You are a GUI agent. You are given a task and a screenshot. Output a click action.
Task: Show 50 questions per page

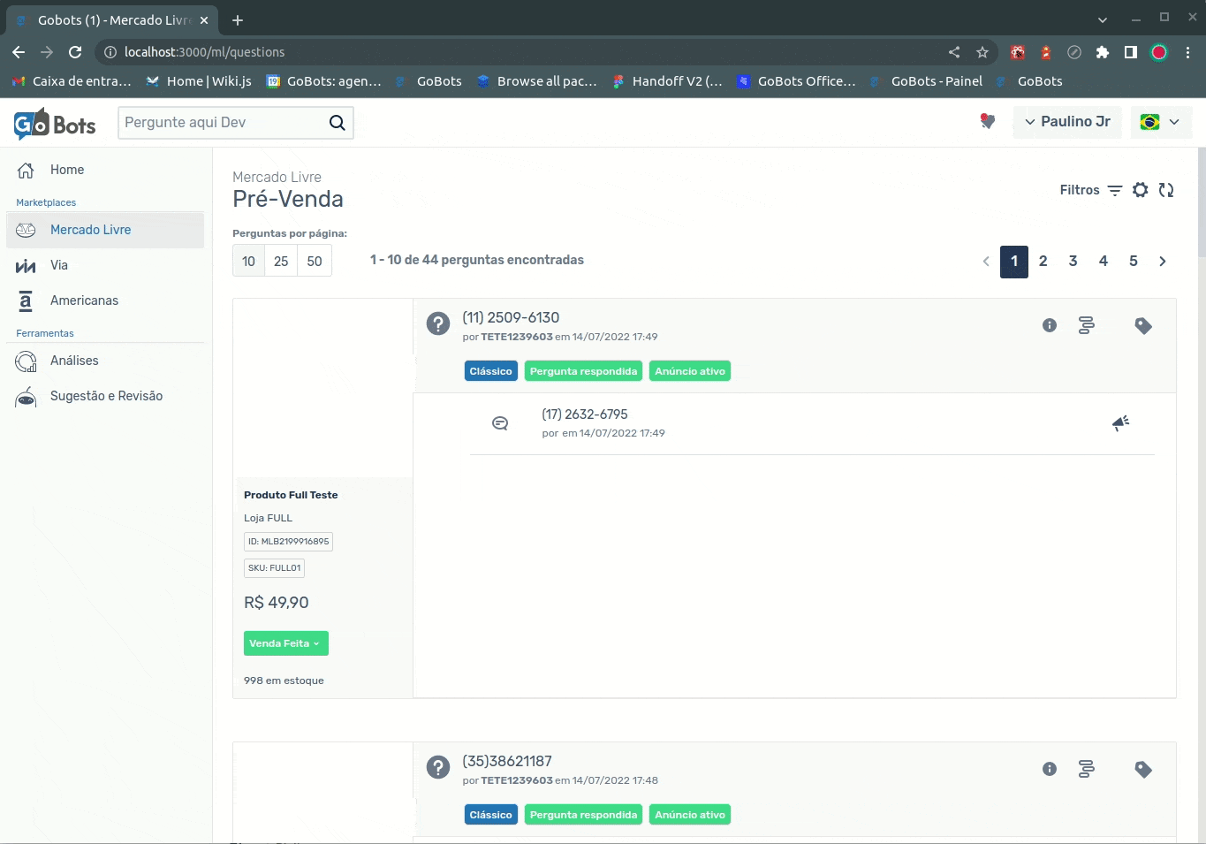[x=315, y=261]
